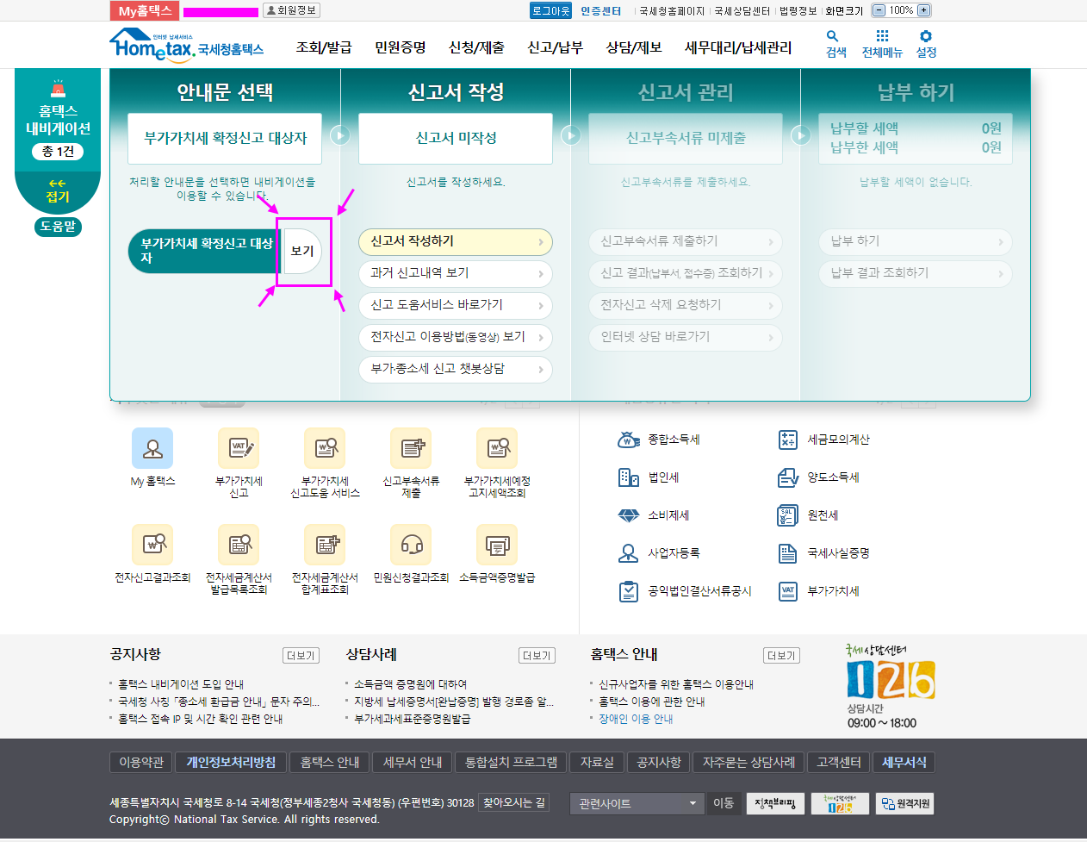Click the 소비제세 diamond icon

pos(629,515)
